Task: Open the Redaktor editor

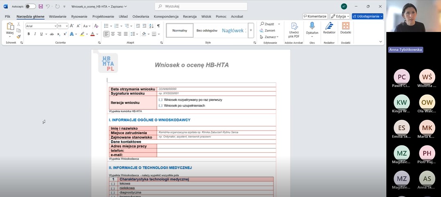Action: [x=329, y=28]
